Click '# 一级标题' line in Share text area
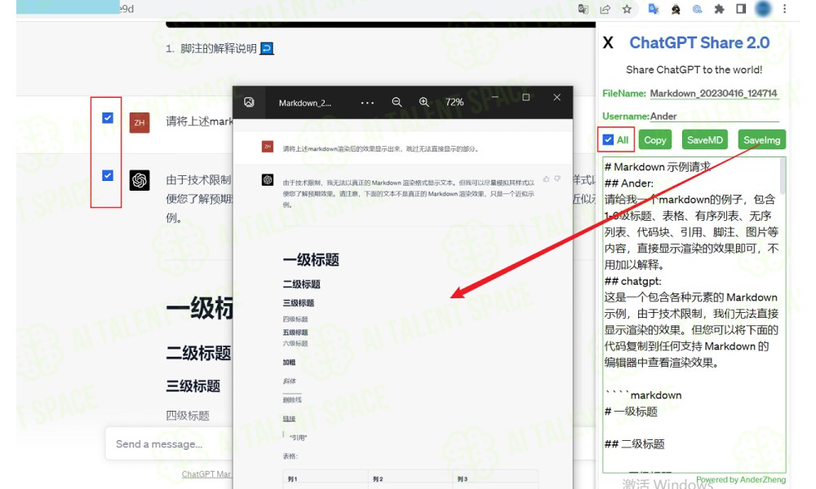 point(631,412)
